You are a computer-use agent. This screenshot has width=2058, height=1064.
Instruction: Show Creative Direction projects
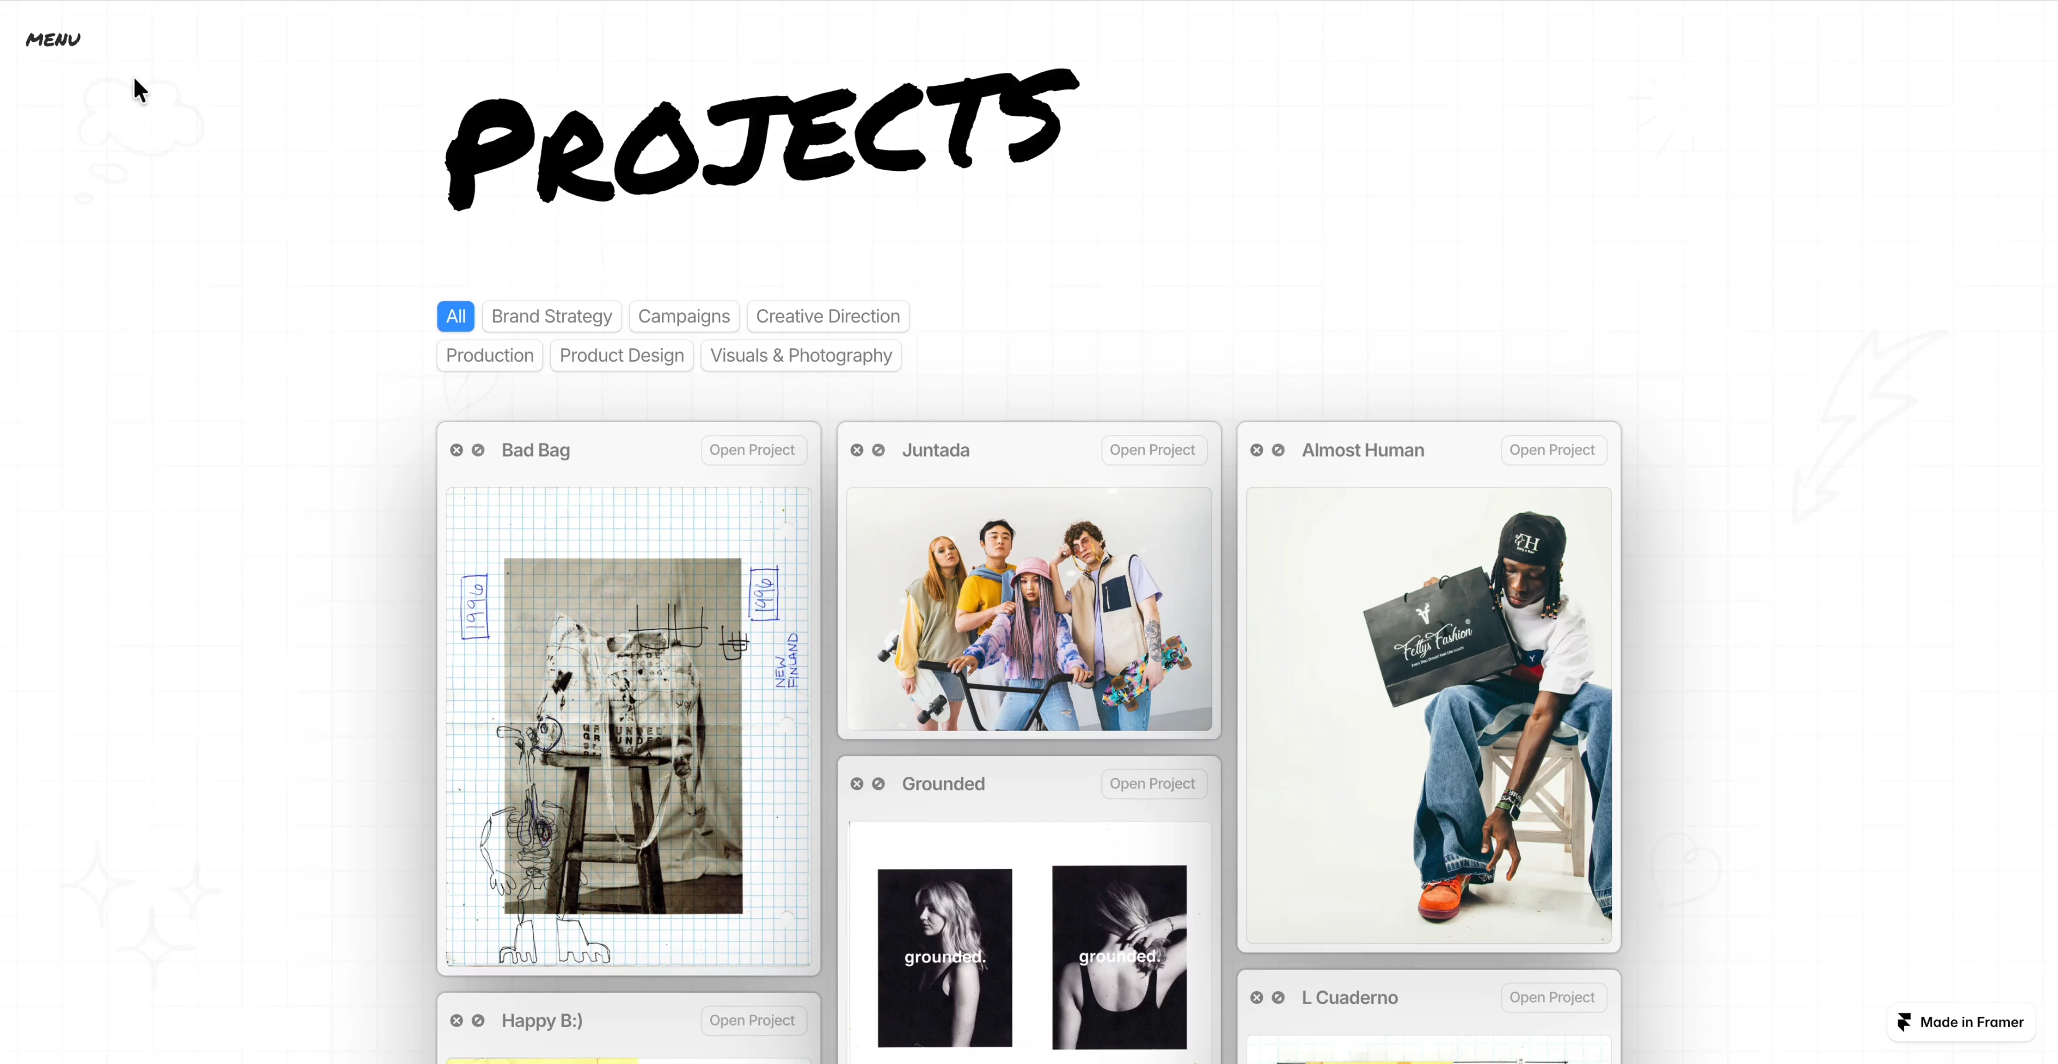[827, 316]
